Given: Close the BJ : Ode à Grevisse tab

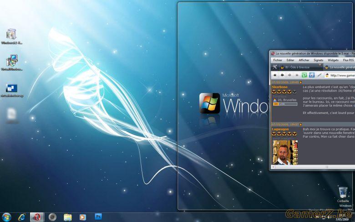Looking at the screenshot, I should click(320, 65).
